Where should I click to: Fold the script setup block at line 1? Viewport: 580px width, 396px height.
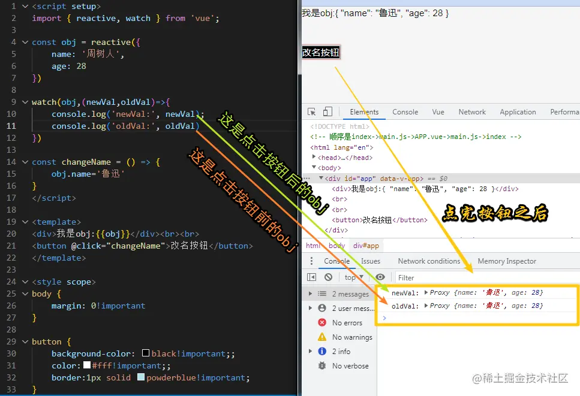pyautogui.click(x=25, y=6)
